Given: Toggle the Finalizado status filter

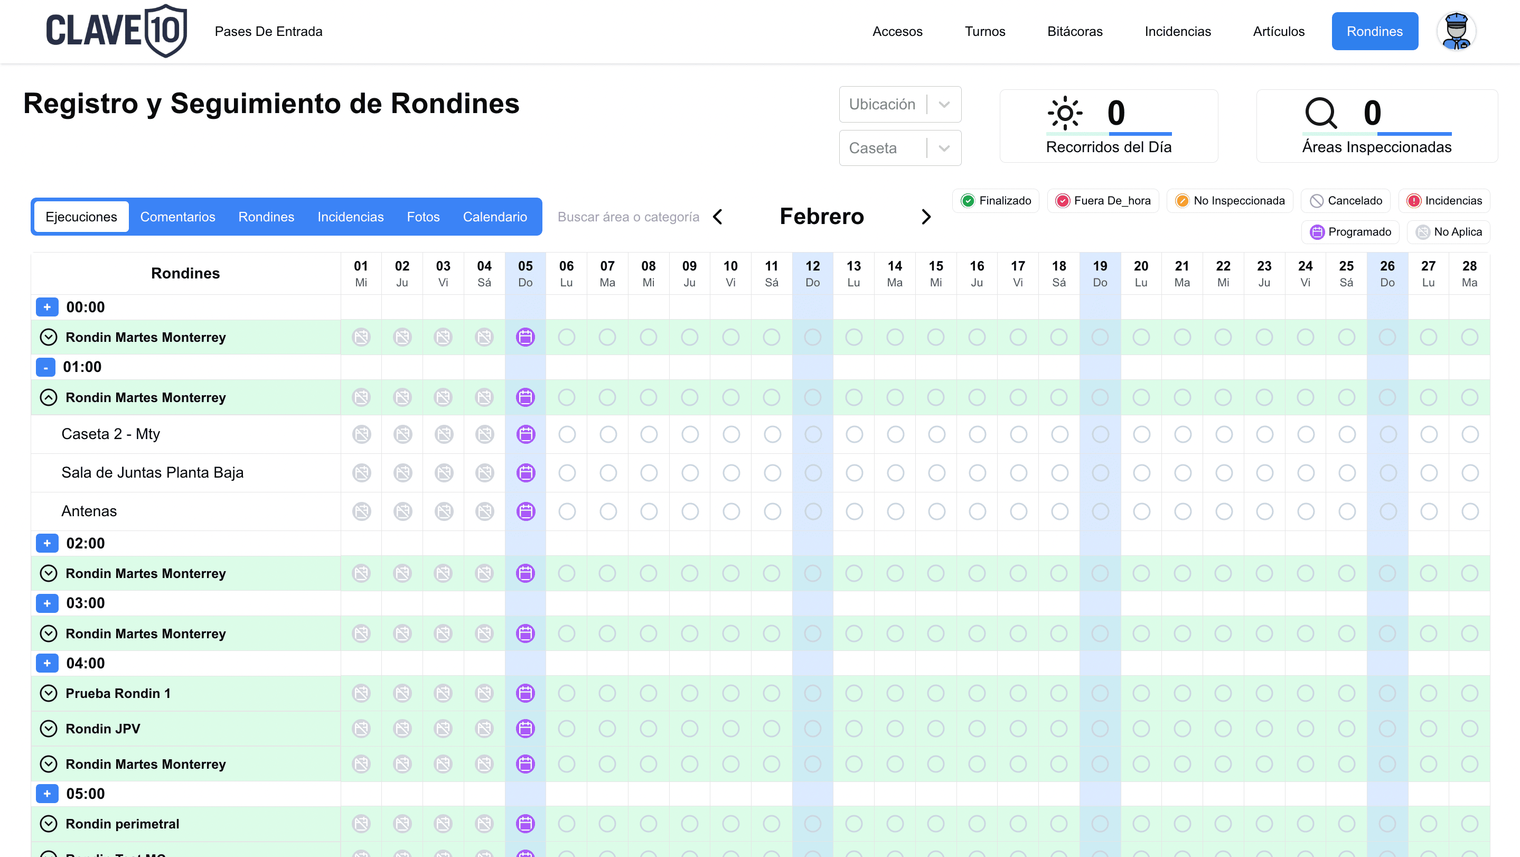Looking at the screenshot, I should tap(996, 201).
